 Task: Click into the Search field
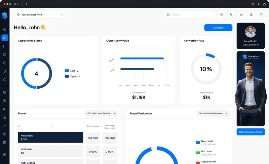[x=190, y=14]
